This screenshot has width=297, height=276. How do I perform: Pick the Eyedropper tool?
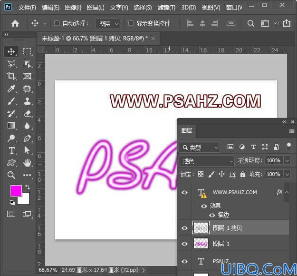point(11,89)
